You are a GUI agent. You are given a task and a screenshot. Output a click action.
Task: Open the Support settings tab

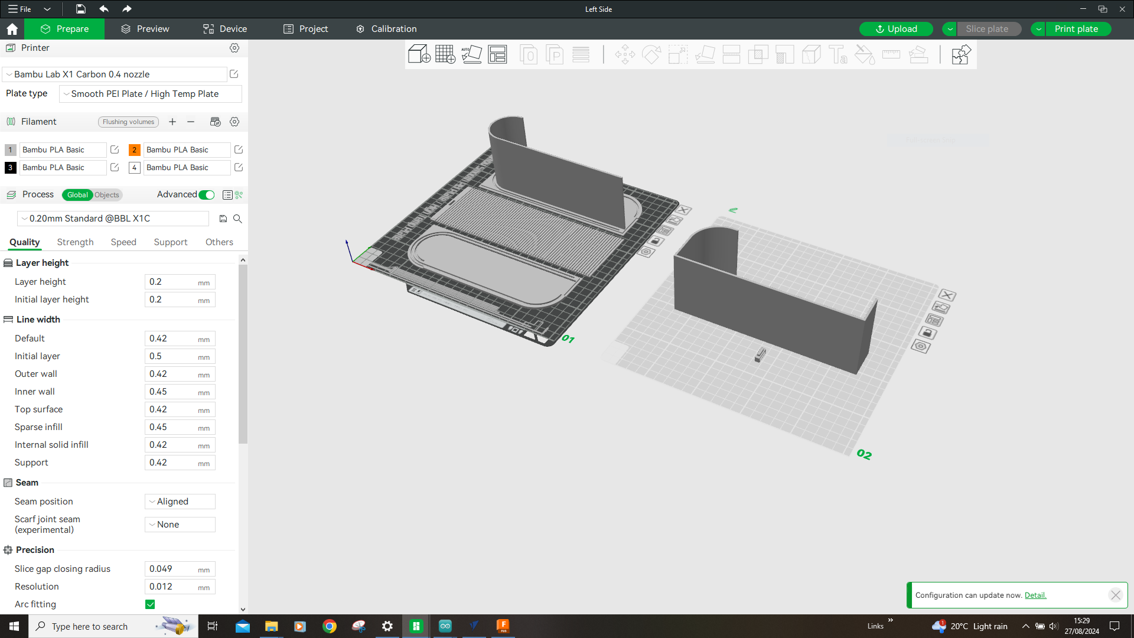pyautogui.click(x=171, y=242)
